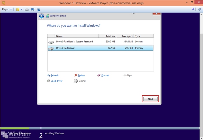Click the pause virtual machine icon
Screen dimensions: 203x140
pos(18,9)
